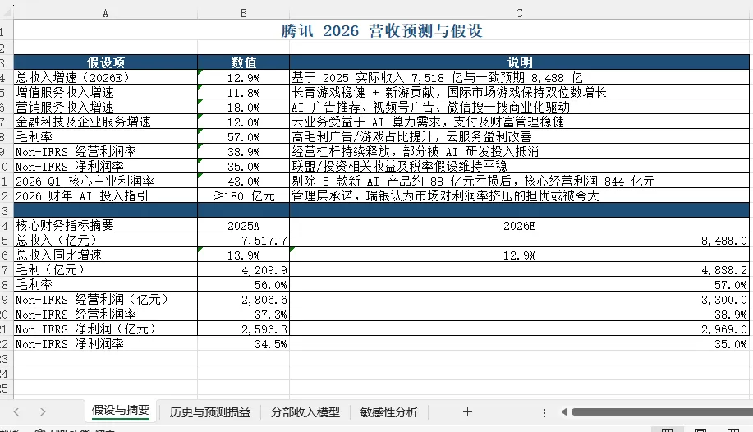Open the 历史与预测损益 sheet tab
Screen dimensions: 753x432
(210, 412)
